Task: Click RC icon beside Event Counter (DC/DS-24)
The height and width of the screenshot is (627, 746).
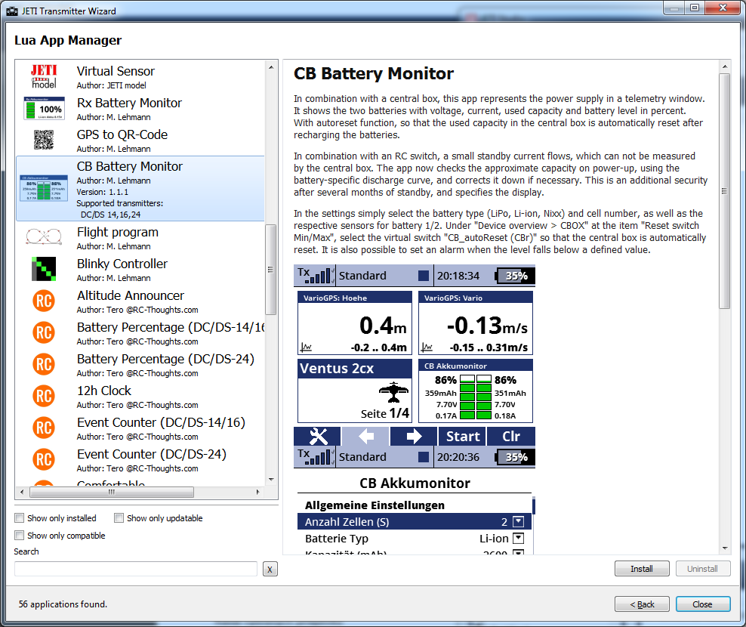Action: click(x=44, y=459)
